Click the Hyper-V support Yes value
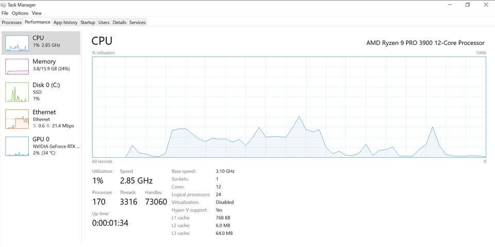495x247 pixels. 219,210
